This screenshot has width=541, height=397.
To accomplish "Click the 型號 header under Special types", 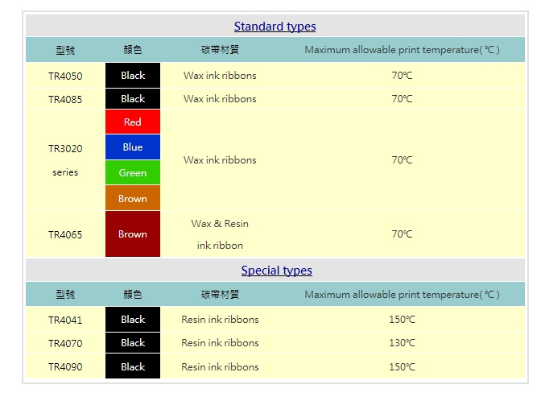I will pos(65,295).
